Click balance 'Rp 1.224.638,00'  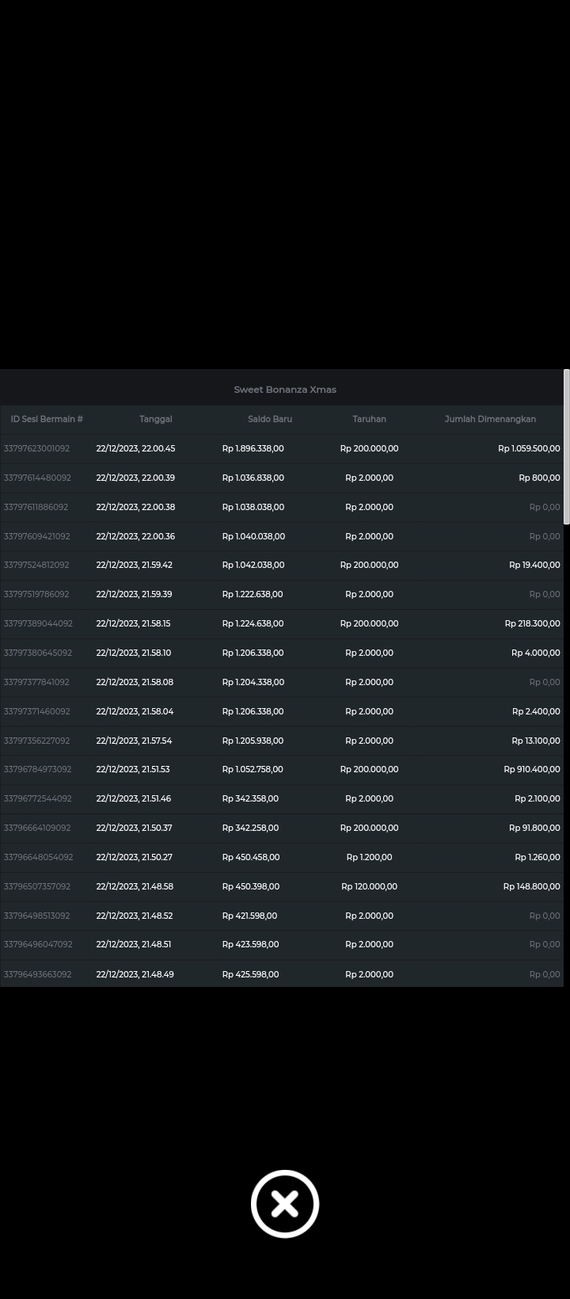coord(253,623)
